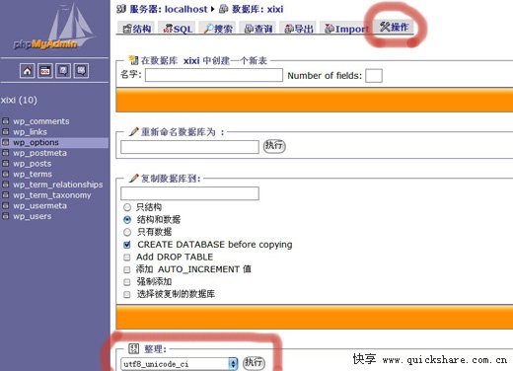Click the localhost server link
This screenshot has height=371, width=513.
[x=185, y=9]
